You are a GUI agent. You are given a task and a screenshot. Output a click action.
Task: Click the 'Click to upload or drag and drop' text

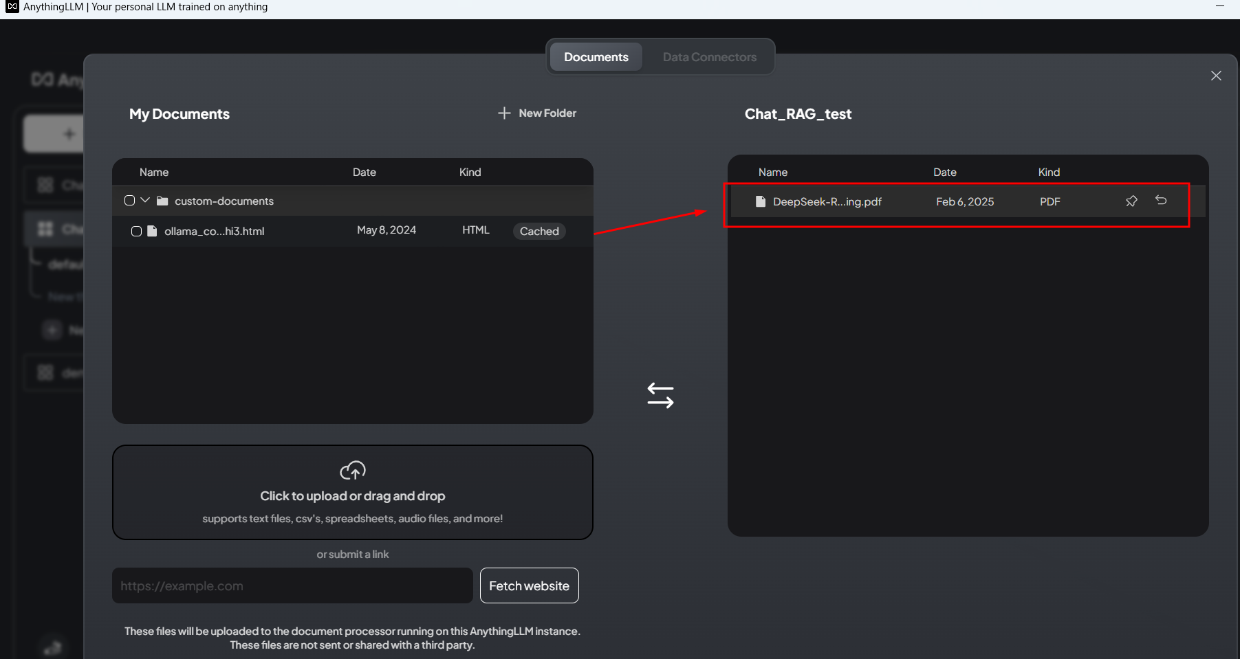(353, 496)
